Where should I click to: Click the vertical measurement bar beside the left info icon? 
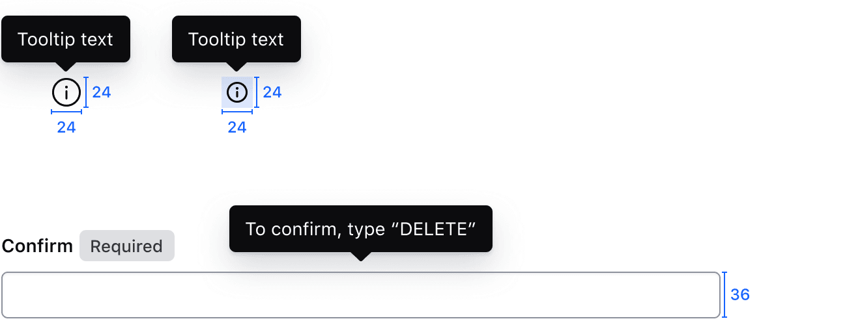pos(86,92)
